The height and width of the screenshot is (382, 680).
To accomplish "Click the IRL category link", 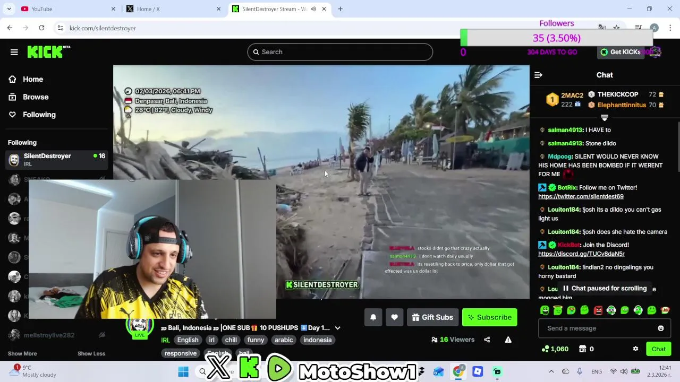I will [x=166, y=340].
